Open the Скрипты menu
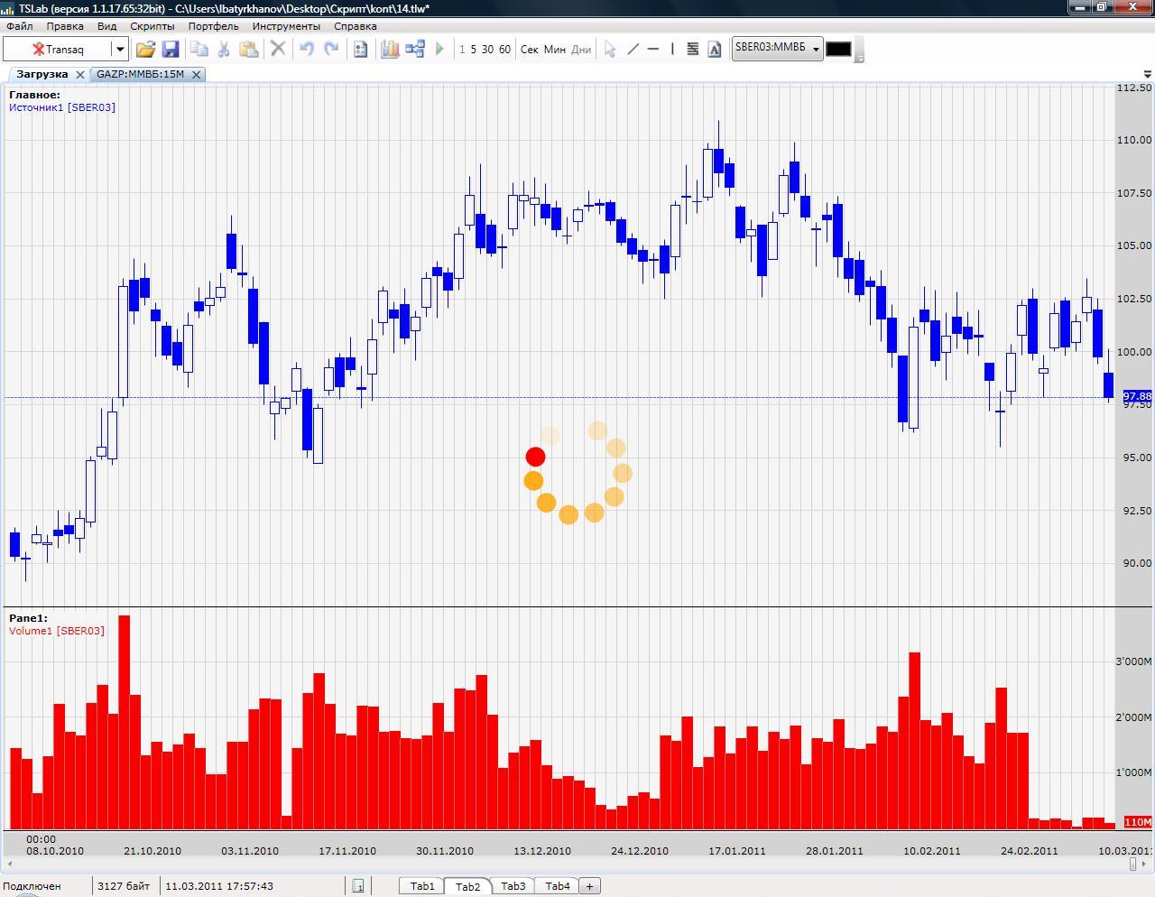Screen dimensions: 1155x897 click(152, 26)
